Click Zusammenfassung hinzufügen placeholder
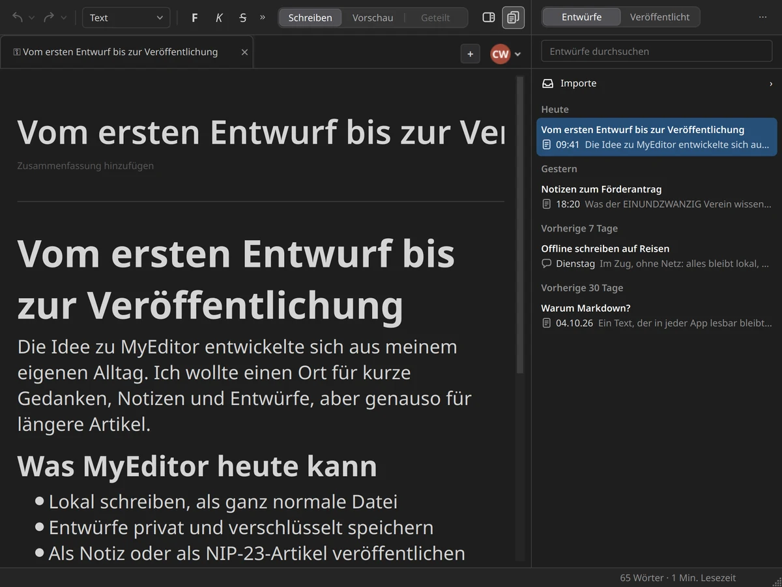782x587 pixels. pos(85,166)
